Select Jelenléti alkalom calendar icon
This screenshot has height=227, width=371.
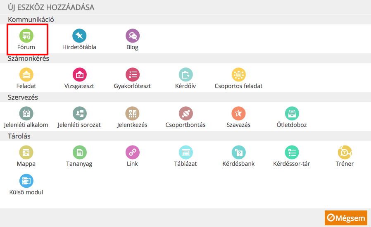coord(26,113)
